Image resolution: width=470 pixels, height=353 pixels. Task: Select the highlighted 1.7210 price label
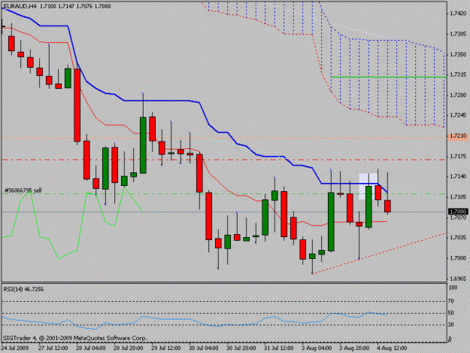[x=458, y=136]
